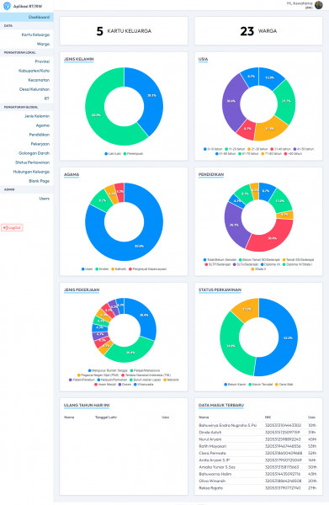
Task: Click the NIK column header in Data Masuk Terbaru
Action: [268, 417]
